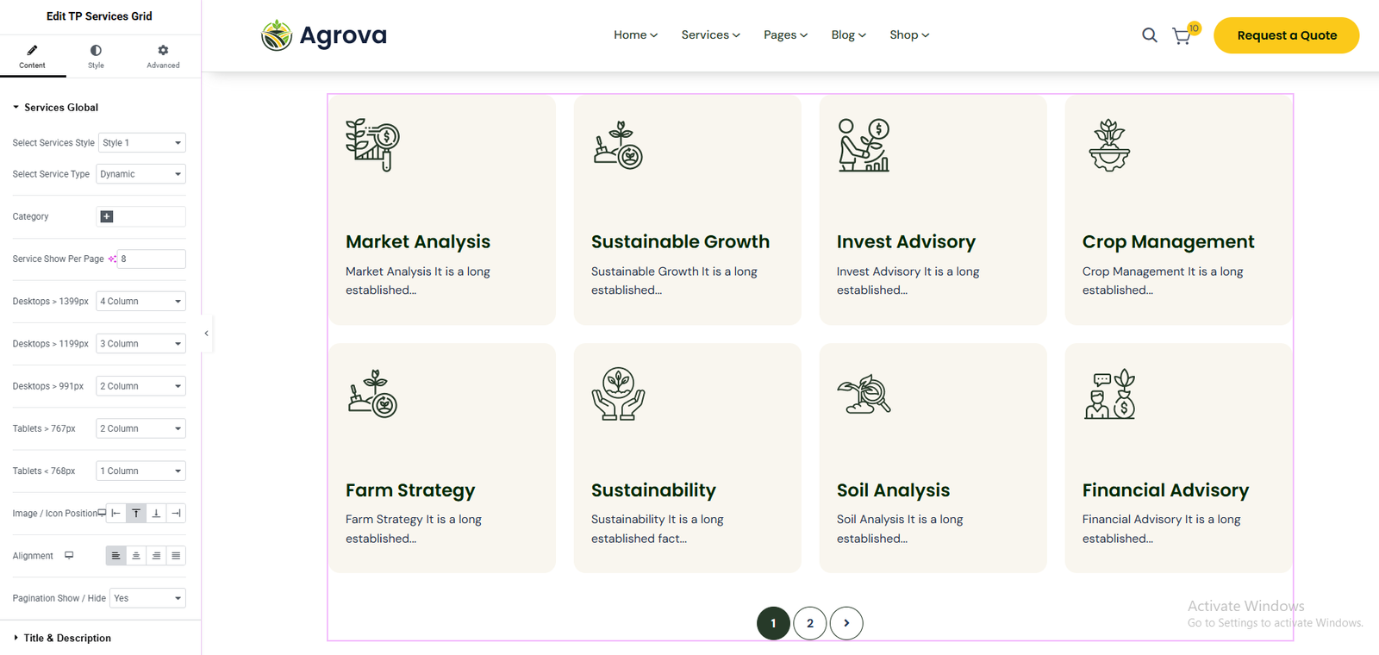This screenshot has width=1379, height=655.
Task: Choose center text alignment
Action: pos(135,556)
